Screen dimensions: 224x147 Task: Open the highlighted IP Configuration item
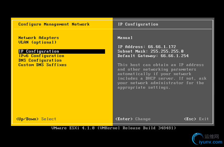[39, 51]
